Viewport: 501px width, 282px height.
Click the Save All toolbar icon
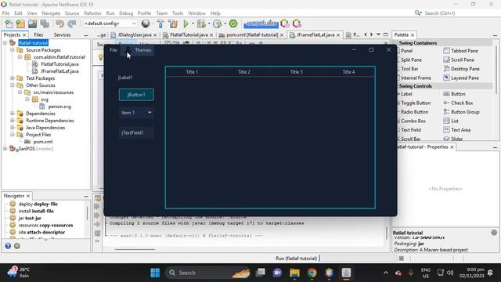coord(45,23)
